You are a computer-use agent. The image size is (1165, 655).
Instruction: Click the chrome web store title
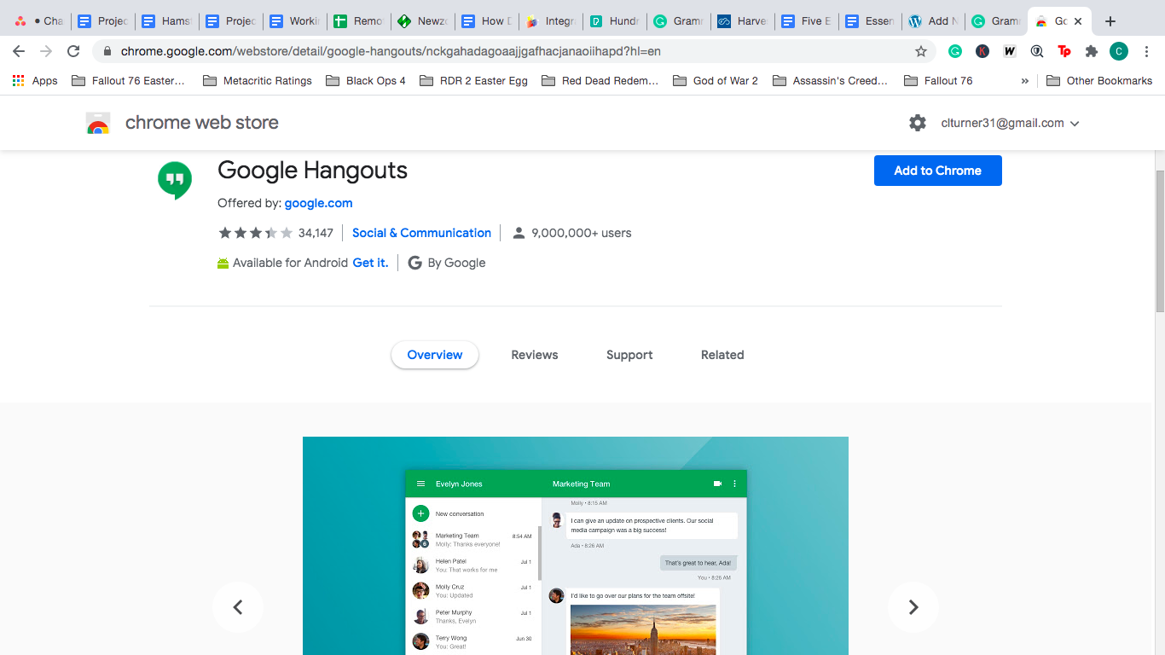pos(202,123)
